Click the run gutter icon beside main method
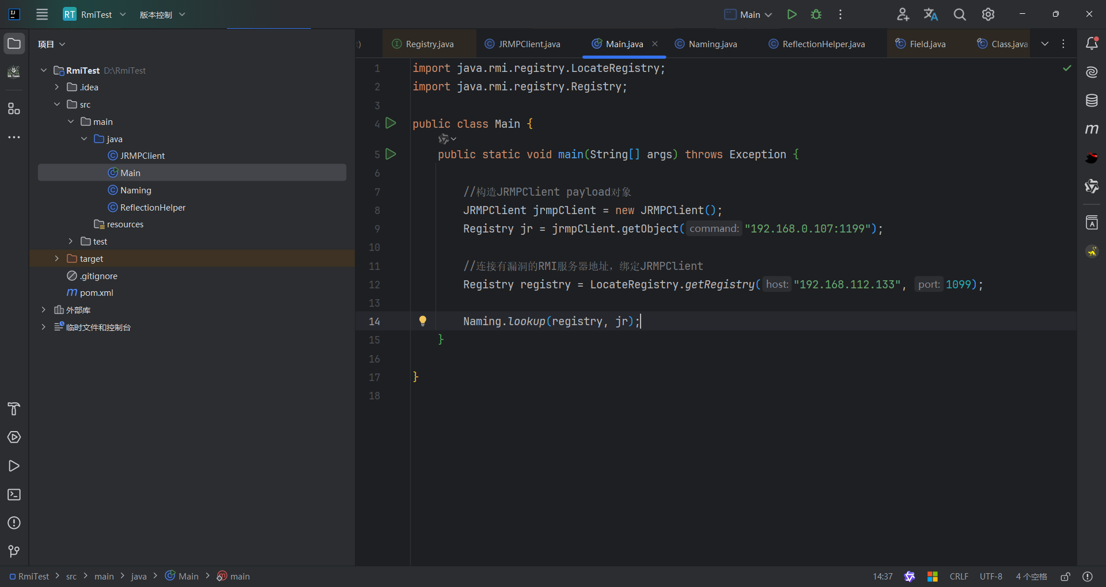This screenshot has height=587, width=1106. tap(391, 154)
